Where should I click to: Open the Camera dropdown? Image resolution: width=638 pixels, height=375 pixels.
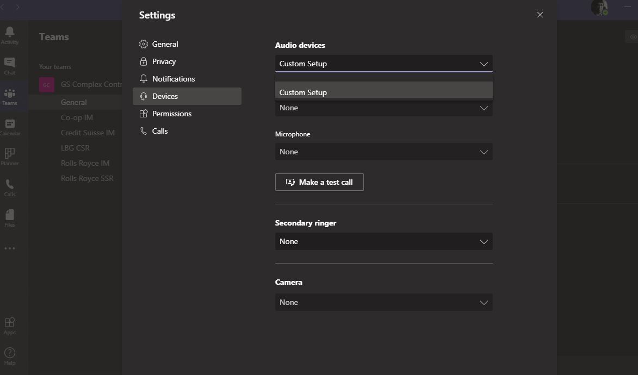(x=383, y=302)
